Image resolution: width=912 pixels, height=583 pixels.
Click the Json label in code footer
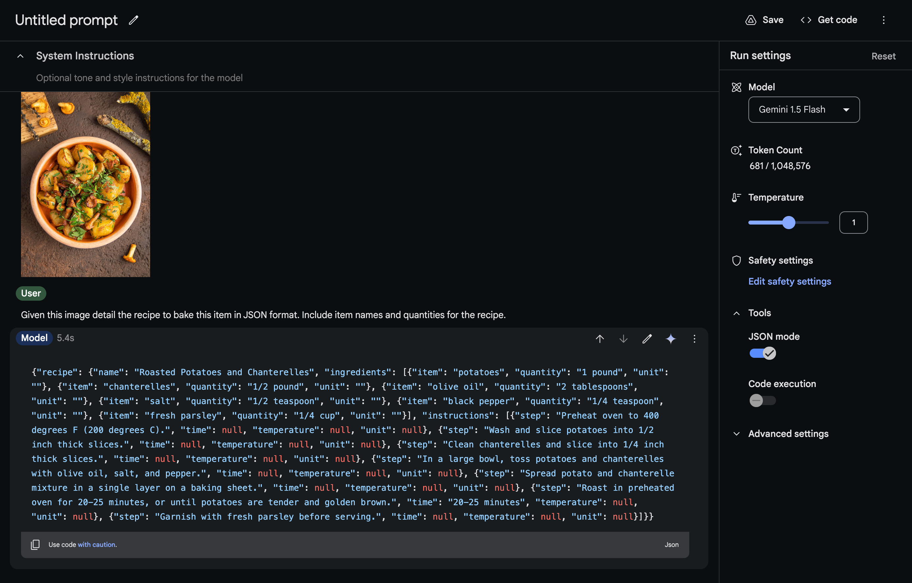coord(672,544)
